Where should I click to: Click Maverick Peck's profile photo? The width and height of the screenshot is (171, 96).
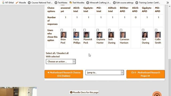click(x=86, y=35)
